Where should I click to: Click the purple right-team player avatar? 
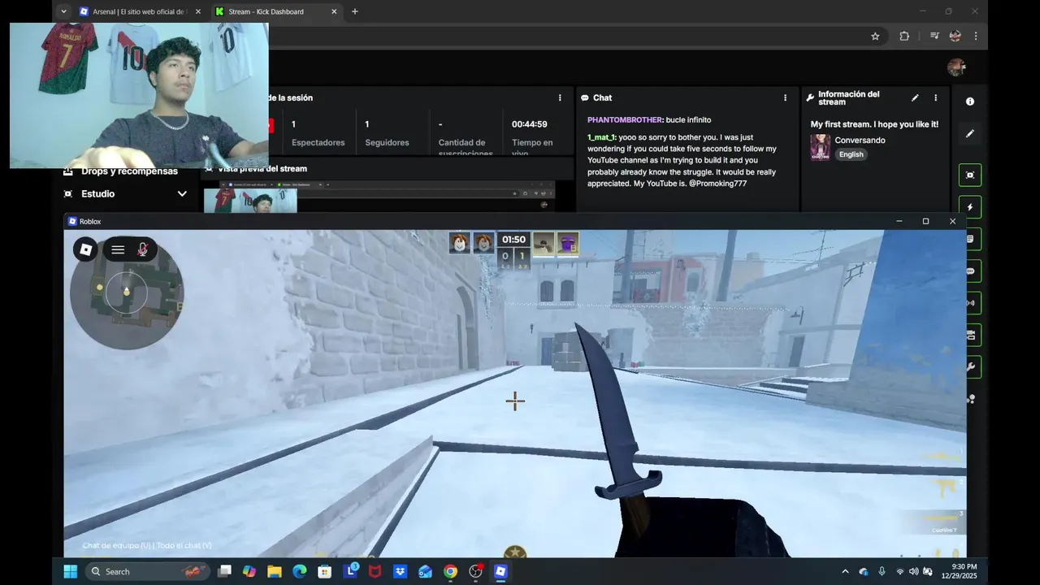coord(567,242)
